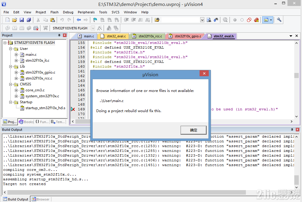Close the current editor tab
This screenshot has height=202, width=302.
pos(297,36)
